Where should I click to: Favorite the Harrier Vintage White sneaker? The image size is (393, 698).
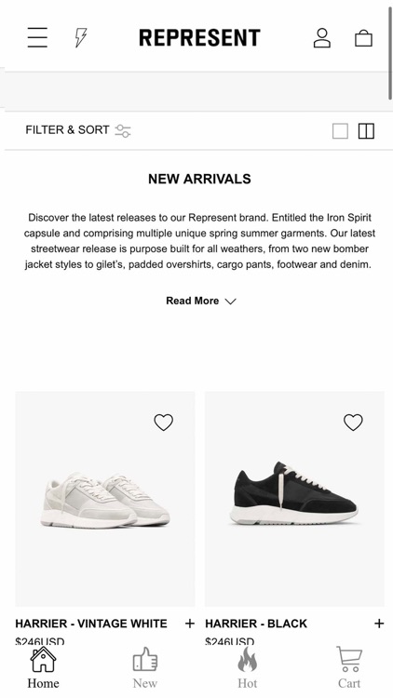(x=164, y=422)
